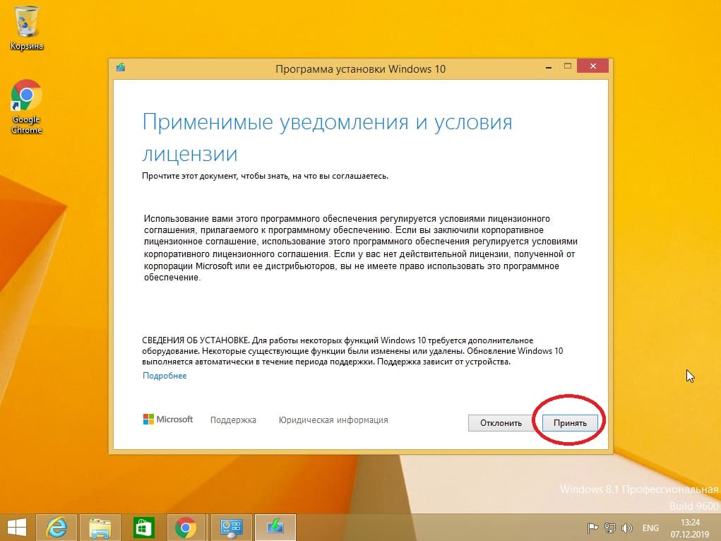The height and width of the screenshot is (541, 721).
Task: Open the Поддержка link
Action: coord(233,420)
